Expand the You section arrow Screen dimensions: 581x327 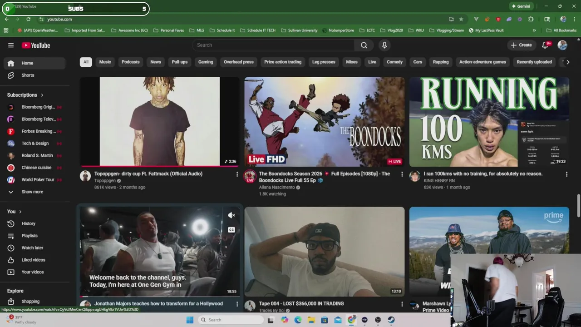[x=20, y=212]
